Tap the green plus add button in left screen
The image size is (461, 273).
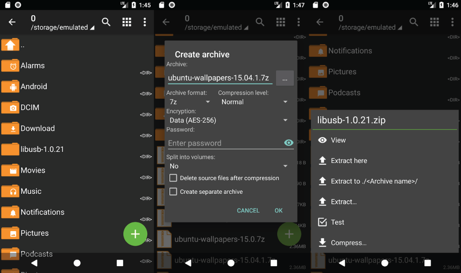click(x=135, y=234)
